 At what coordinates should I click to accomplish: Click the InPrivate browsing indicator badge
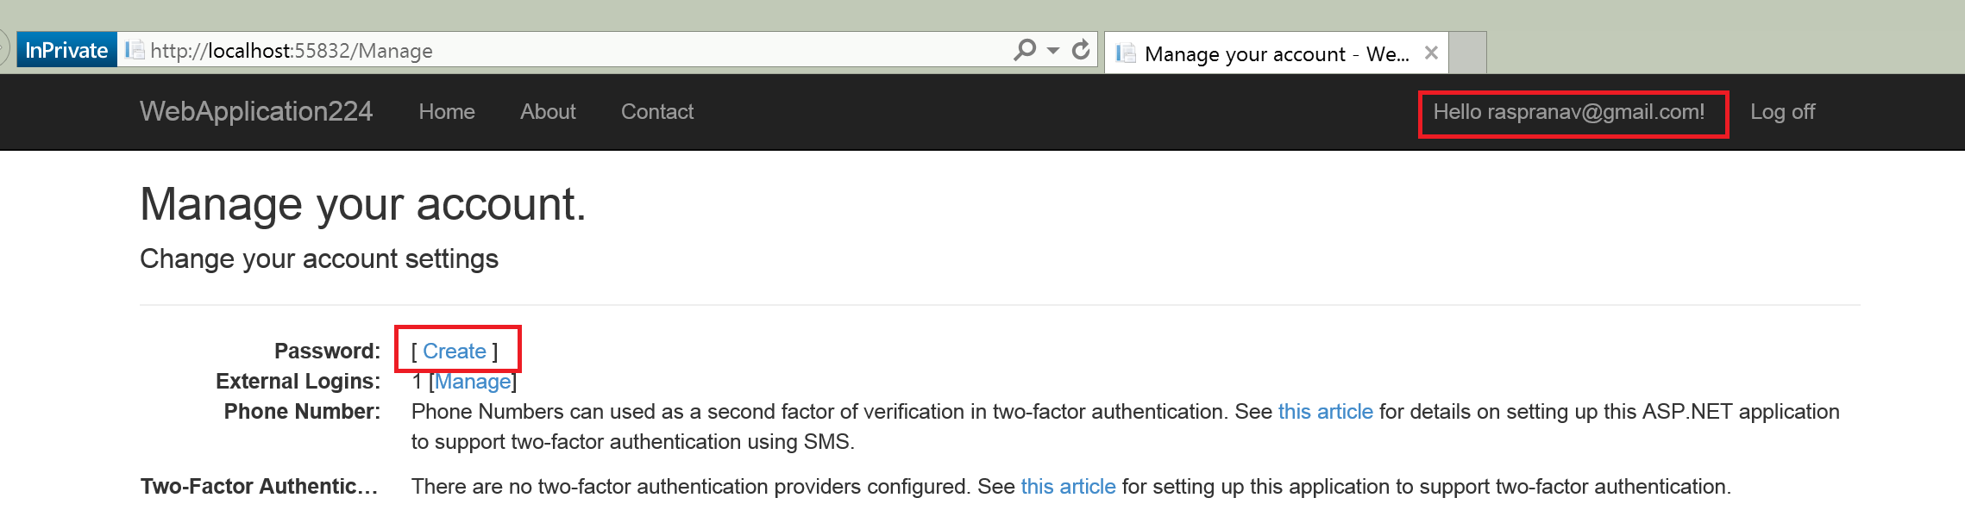pos(66,51)
